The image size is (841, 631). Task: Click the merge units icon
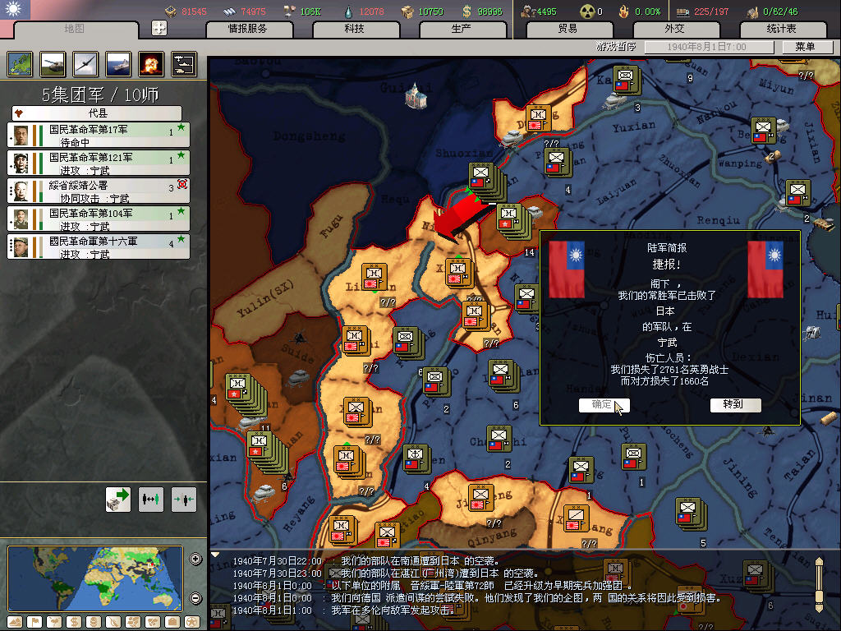[x=184, y=499]
